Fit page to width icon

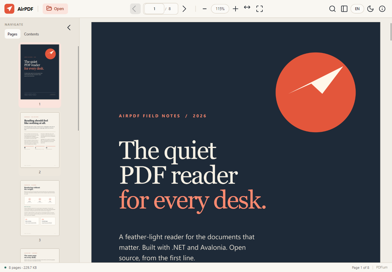tap(247, 8)
